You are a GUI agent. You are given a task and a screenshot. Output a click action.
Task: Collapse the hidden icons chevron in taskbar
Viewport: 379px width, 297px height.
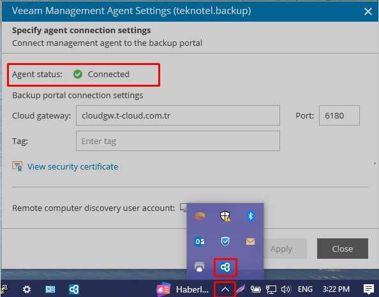(225, 289)
